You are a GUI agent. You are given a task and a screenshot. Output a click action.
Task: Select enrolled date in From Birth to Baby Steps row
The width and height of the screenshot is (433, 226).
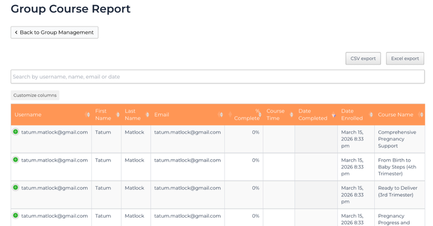(x=353, y=167)
